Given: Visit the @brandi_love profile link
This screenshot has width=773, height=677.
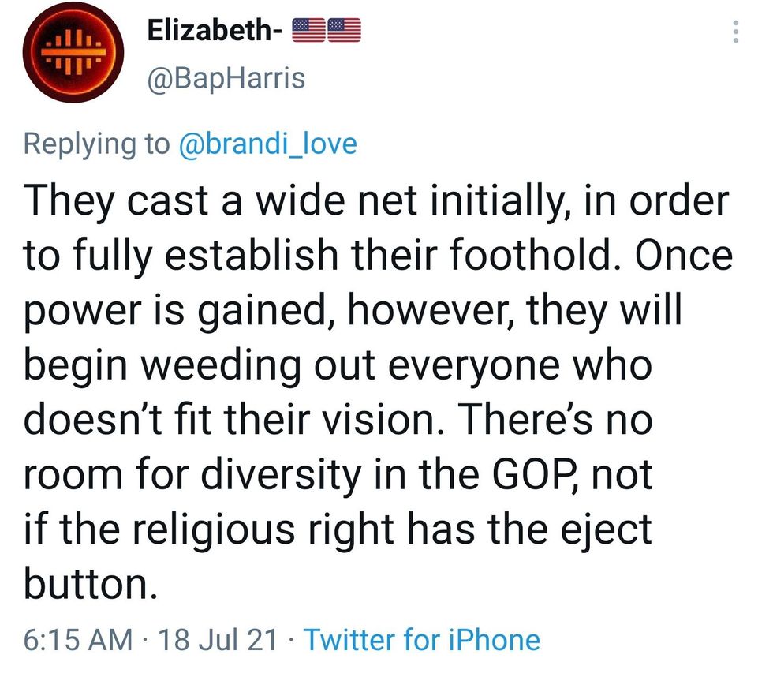Looking at the screenshot, I should point(269,143).
